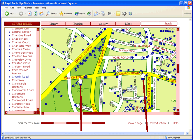Go to the Home page icon
This screenshot has width=193, height=140.
41,13
